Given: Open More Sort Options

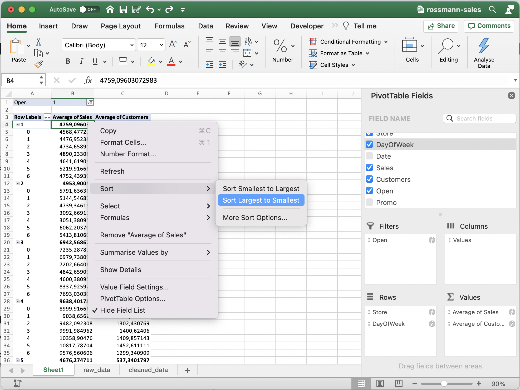Looking at the screenshot, I should point(255,218).
